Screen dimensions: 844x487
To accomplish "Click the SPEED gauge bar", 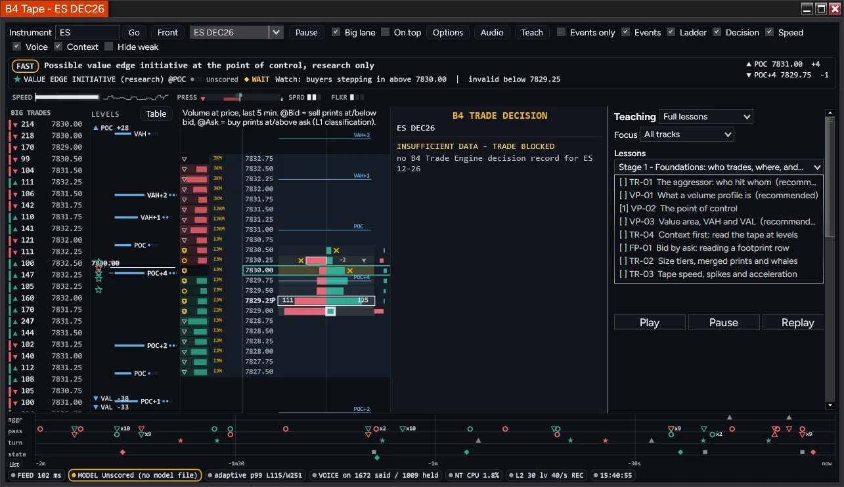I will pyautogui.click(x=68, y=97).
